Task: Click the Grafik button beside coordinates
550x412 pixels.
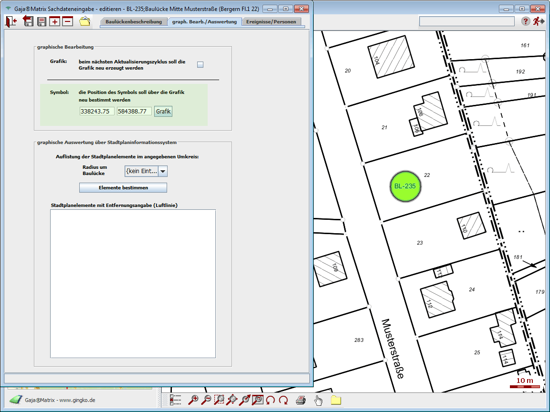Action: [163, 111]
